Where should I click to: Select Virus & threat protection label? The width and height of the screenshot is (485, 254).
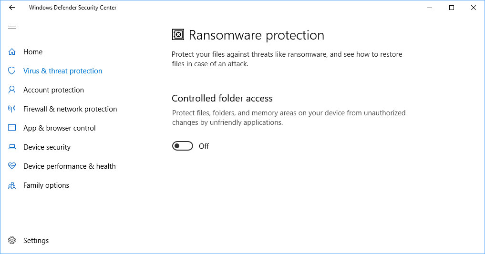[x=63, y=71]
